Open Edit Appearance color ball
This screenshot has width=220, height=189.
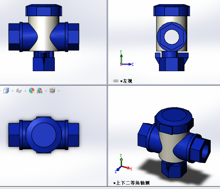[32, 91]
